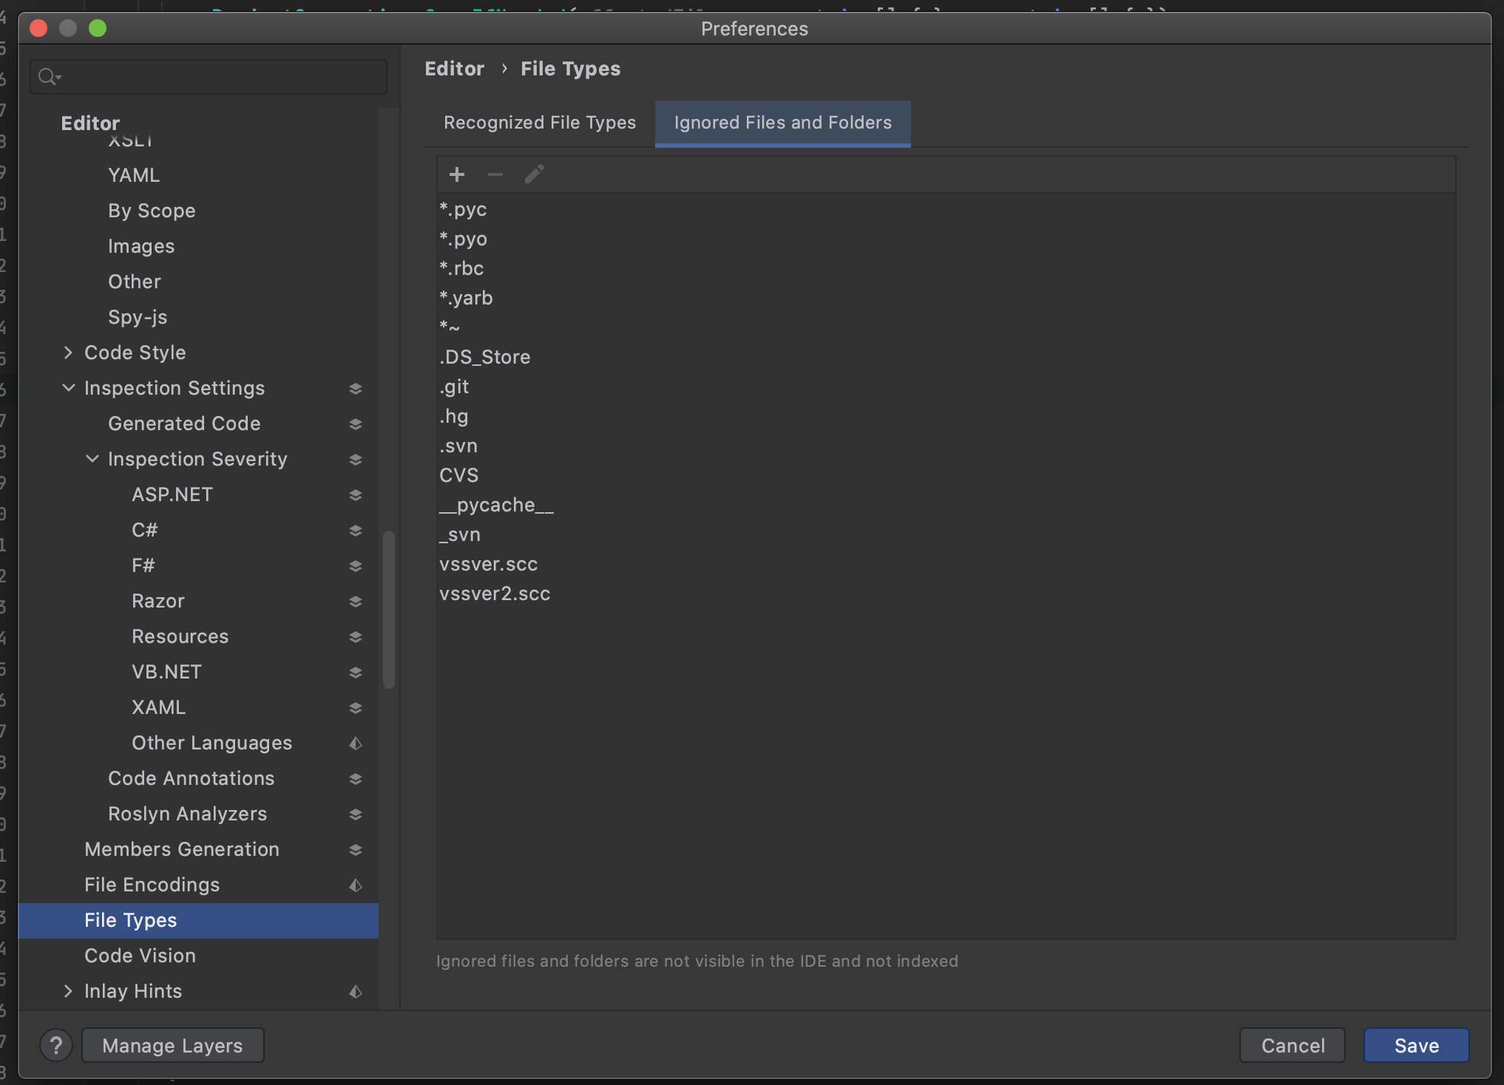Click layer icon next to Generated Code

(x=356, y=424)
